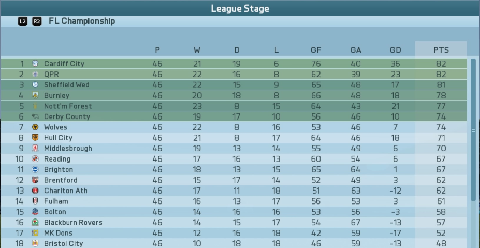
Task: Open the FL Championship league selector
Action: pos(82,21)
